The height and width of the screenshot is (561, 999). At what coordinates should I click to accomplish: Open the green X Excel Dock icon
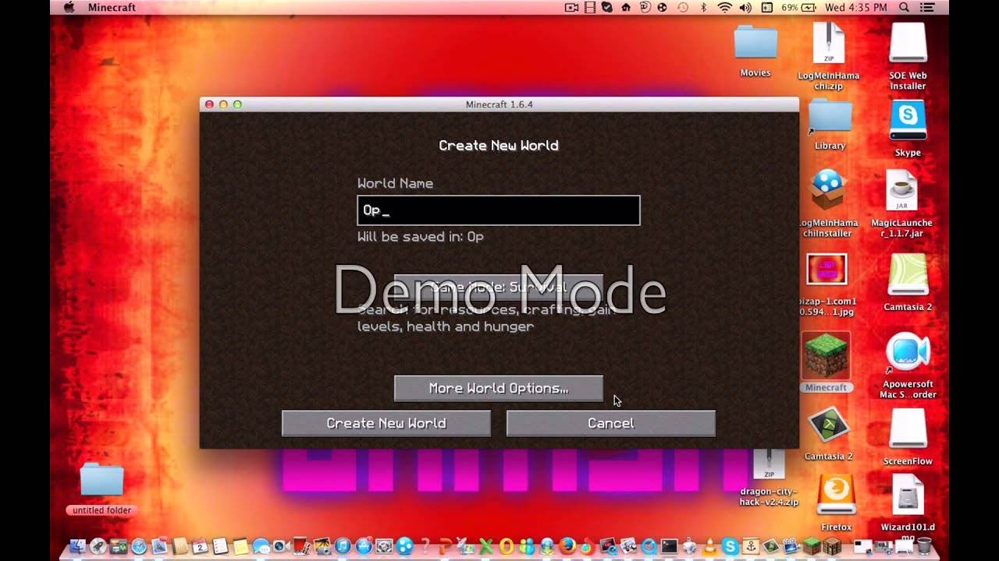click(485, 546)
